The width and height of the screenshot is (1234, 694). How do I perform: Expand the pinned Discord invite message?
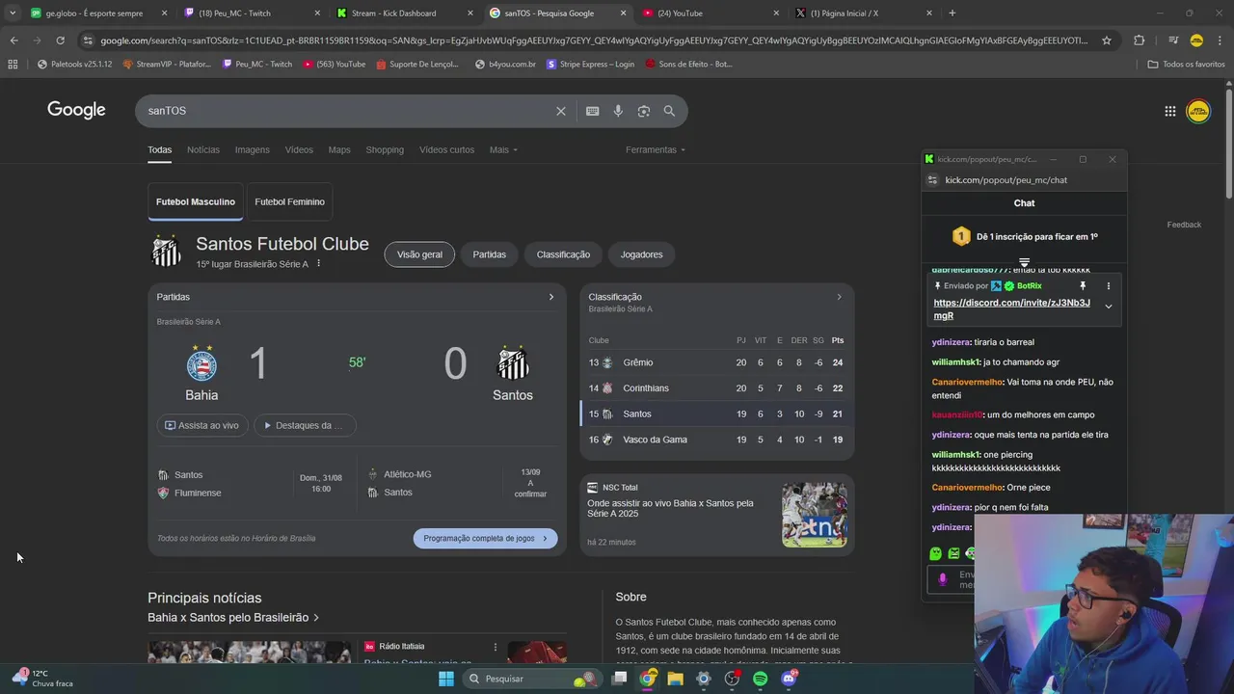click(1109, 307)
